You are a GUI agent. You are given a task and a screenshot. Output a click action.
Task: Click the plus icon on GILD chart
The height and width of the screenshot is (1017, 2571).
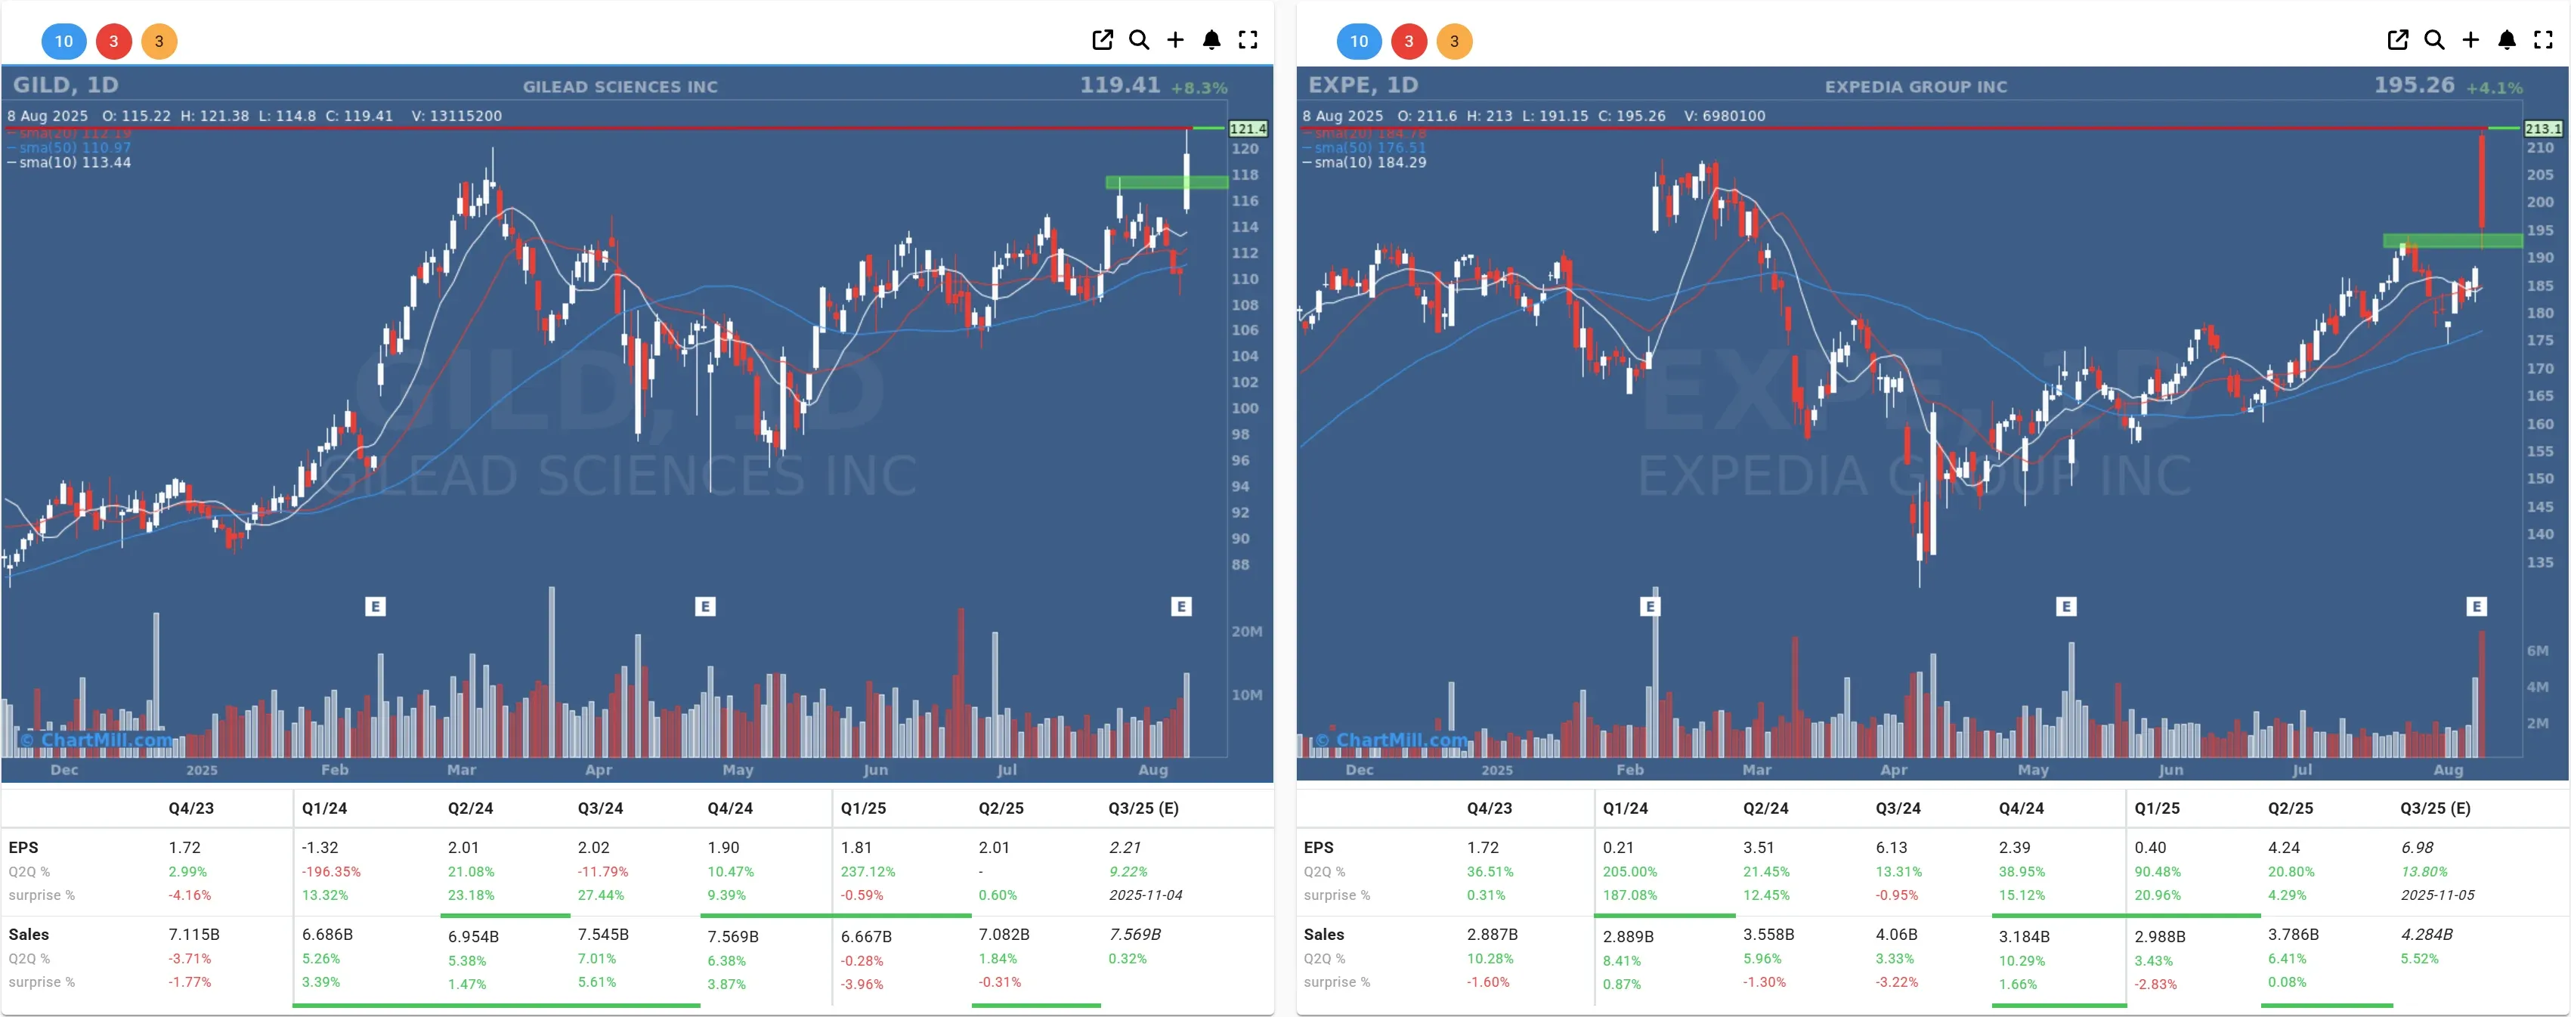1174,40
